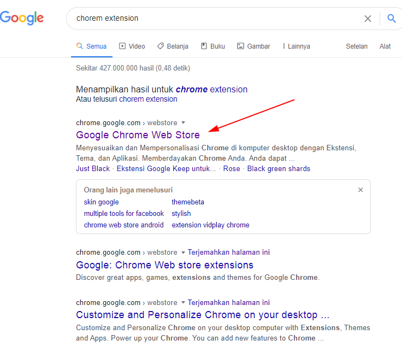Switch to the Video tab
The height and width of the screenshot is (346, 402).
click(x=132, y=46)
